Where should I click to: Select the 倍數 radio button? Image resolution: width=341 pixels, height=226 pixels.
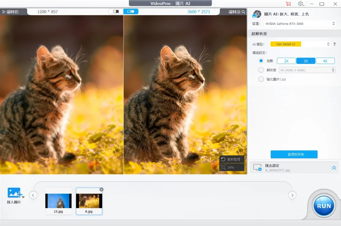[261, 61]
